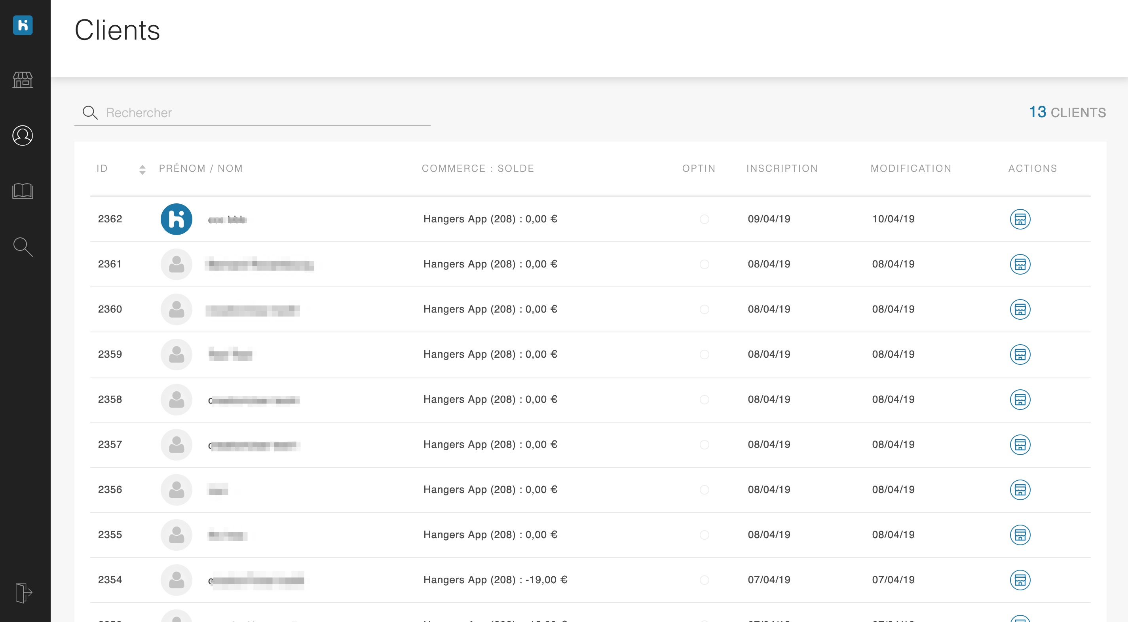Open shop action for client 2354
This screenshot has height=622, width=1128.
pyautogui.click(x=1020, y=580)
